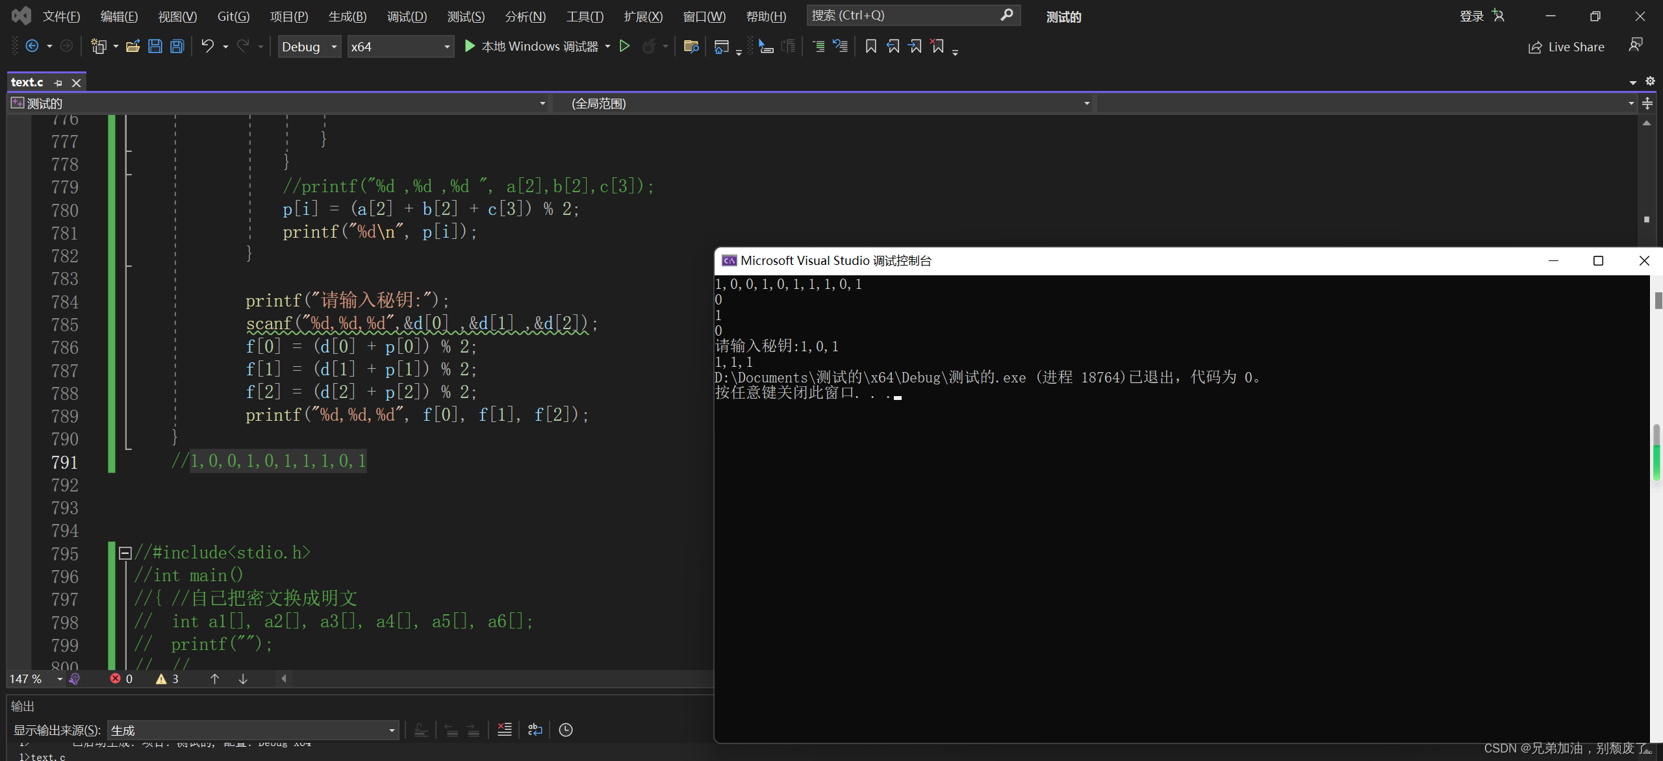Screen dimensions: 1663x761
Task: Click the Undo arrow icon
Action: click(x=207, y=46)
